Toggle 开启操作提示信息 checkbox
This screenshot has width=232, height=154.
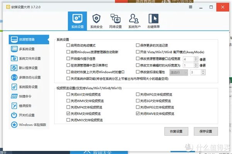coord(68,59)
